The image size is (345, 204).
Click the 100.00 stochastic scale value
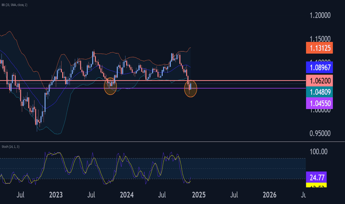click(x=318, y=152)
